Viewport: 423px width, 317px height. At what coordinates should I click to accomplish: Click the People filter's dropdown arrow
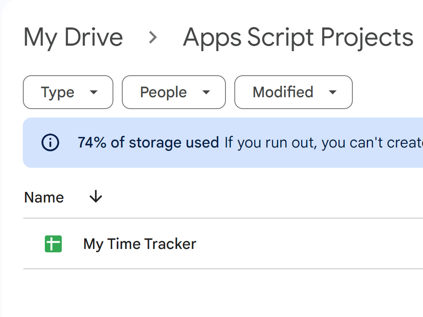pos(206,92)
